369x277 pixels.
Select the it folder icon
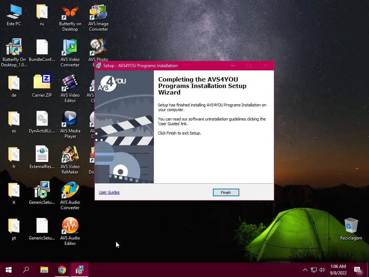click(x=14, y=193)
